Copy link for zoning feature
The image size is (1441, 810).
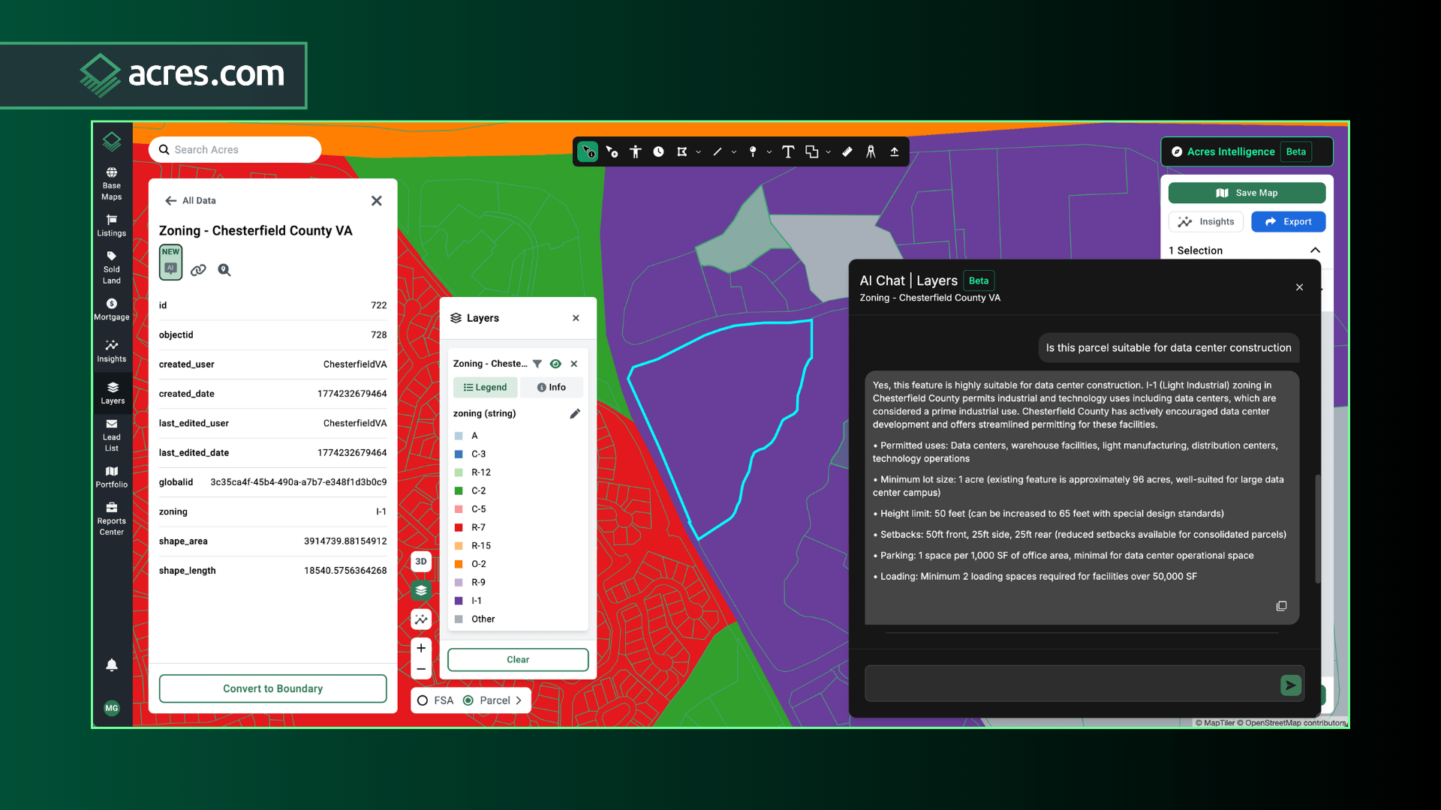click(198, 270)
